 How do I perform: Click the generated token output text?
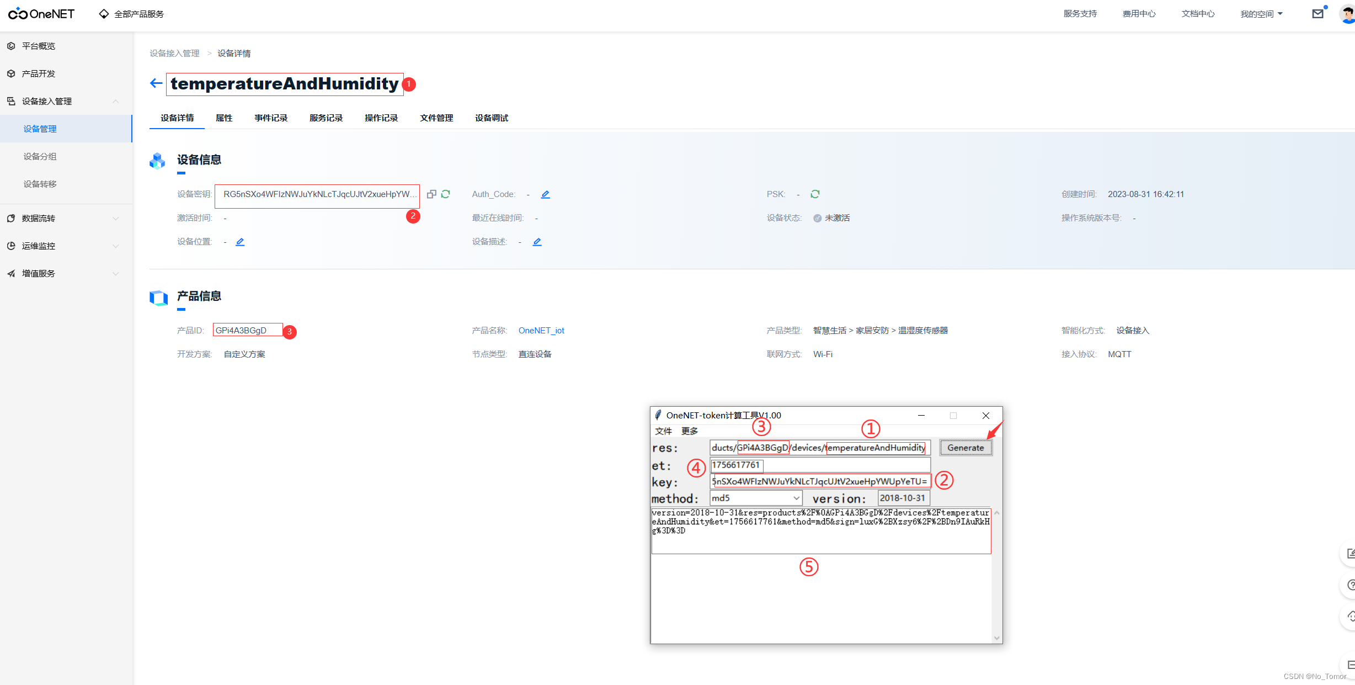tap(820, 522)
